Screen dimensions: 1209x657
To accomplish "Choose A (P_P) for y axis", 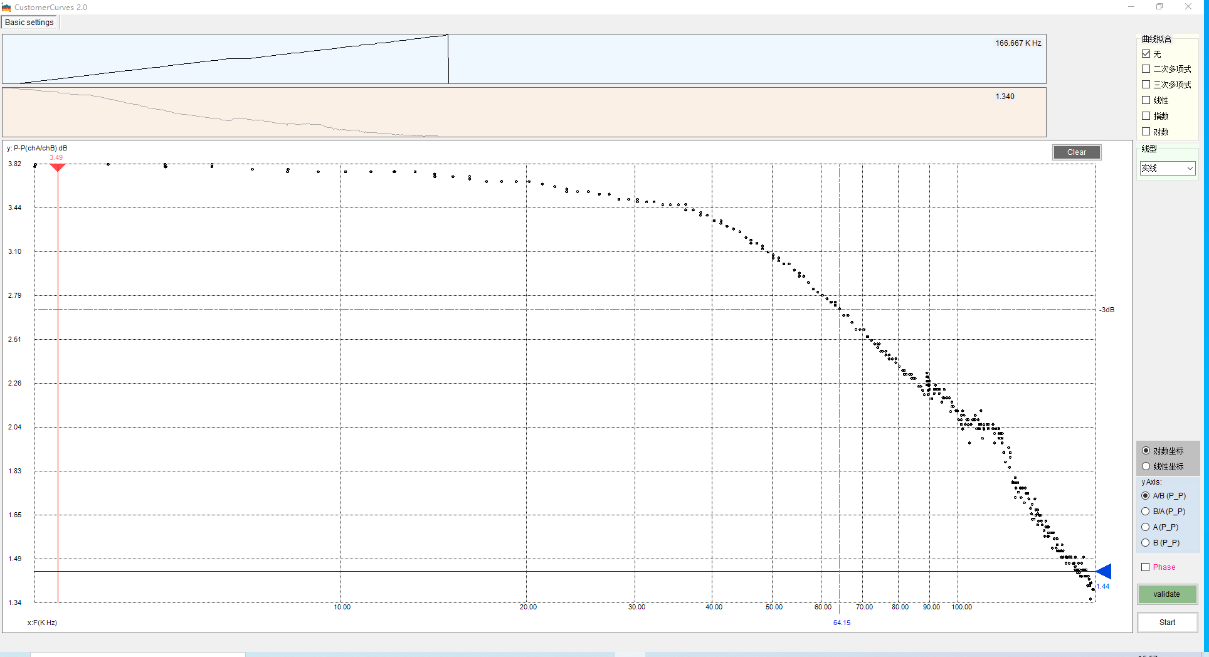I will 1146,527.
